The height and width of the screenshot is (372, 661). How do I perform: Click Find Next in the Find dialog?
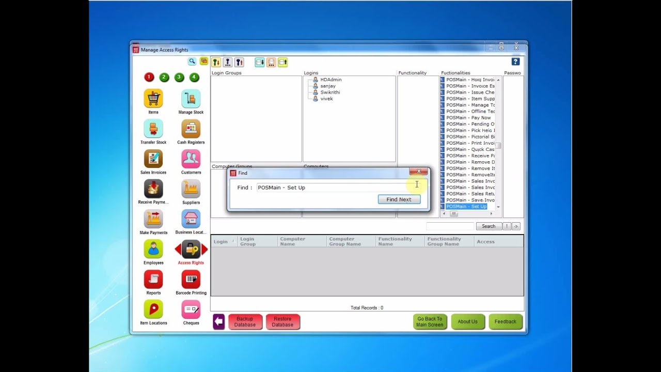[399, 199]
